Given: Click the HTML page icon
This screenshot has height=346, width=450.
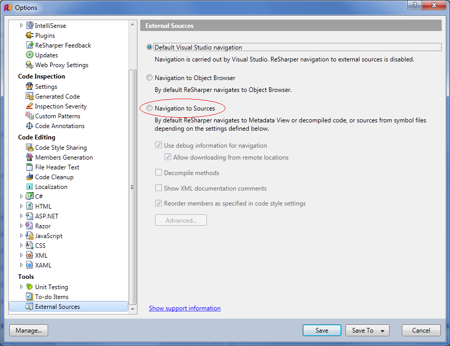Looking at the screenshot, I should pos(29,206).
